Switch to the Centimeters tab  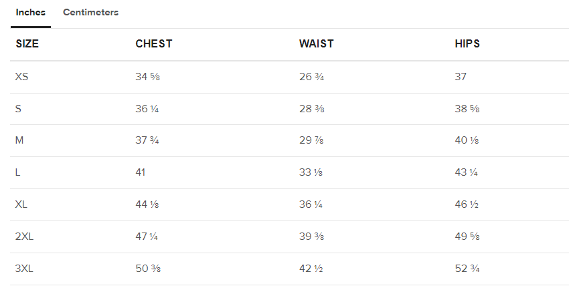coord(91,12)
